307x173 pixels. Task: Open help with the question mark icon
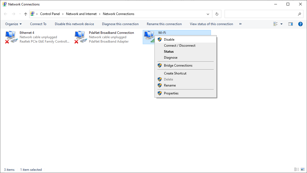click(300, 24)
